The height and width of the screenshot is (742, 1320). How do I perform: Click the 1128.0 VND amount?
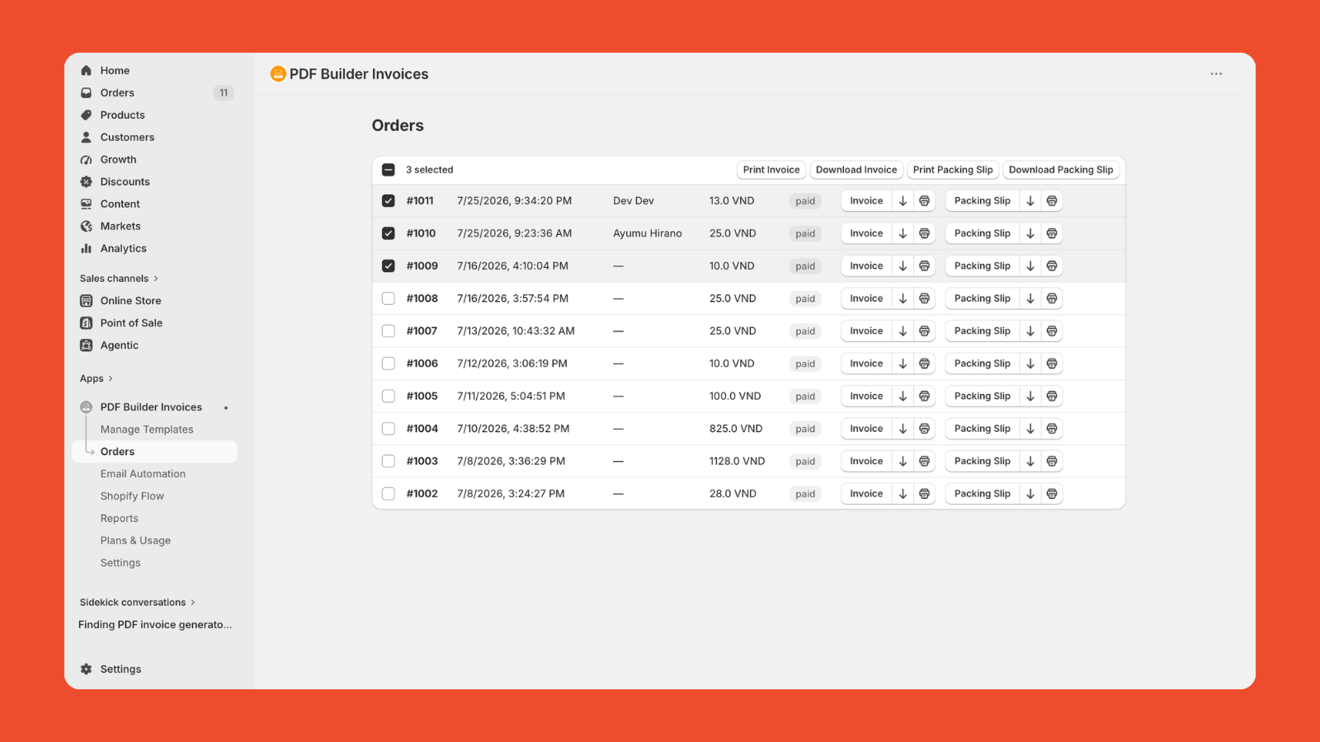737,462
